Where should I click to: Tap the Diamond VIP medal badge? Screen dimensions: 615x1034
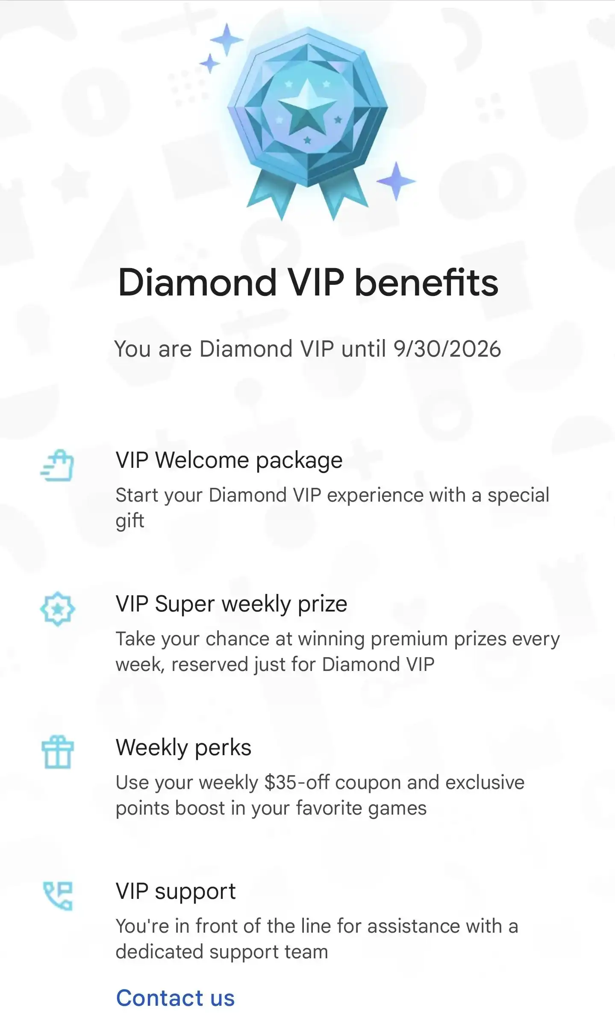(307, 122)
